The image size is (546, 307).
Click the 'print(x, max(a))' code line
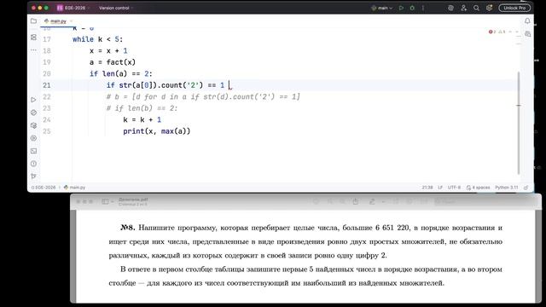157,131
